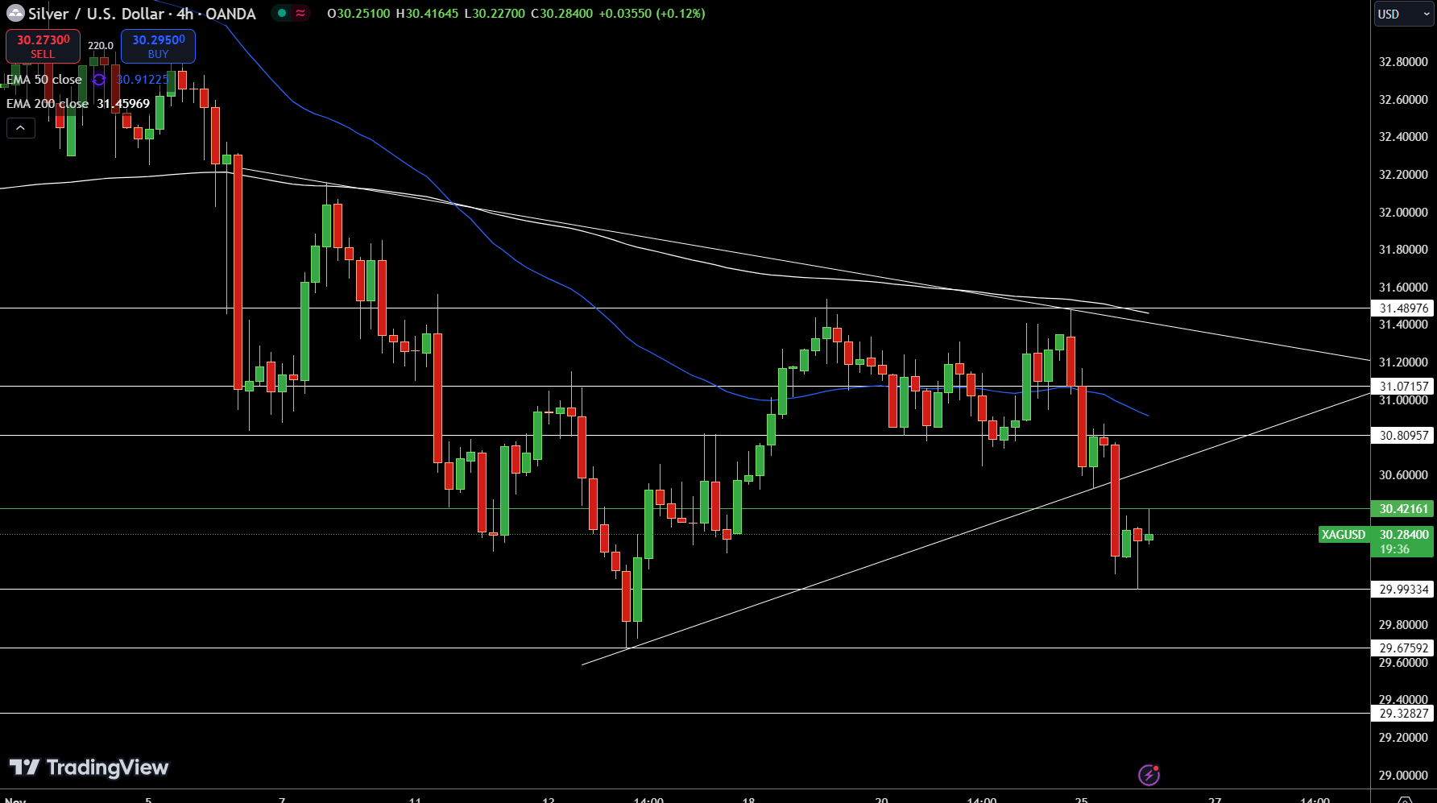Click the 31.48976 horizontal line price label
This screenshot has height=803, width=1437.
(x=1403, y=308)
